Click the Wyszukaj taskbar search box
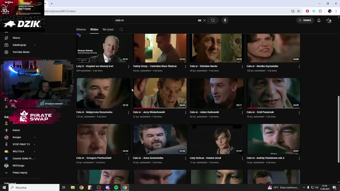The height and width of the screenshot is (191, 340). [x=34, y=188]
